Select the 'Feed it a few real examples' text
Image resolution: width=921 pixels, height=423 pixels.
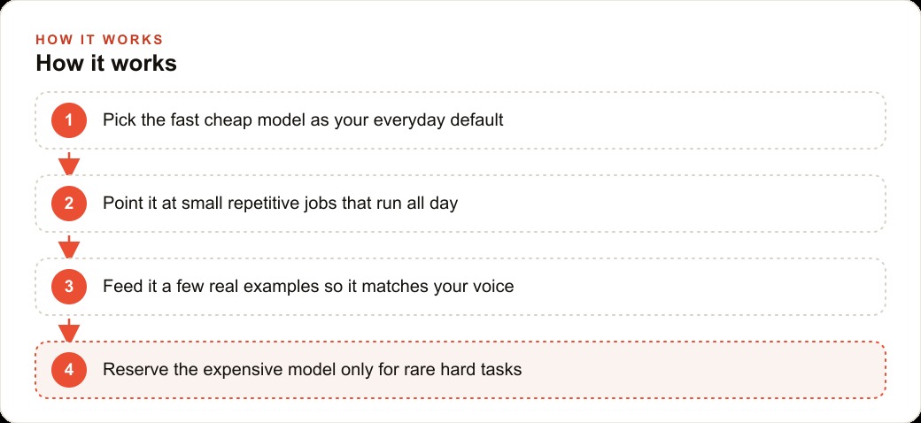(308, 287)
